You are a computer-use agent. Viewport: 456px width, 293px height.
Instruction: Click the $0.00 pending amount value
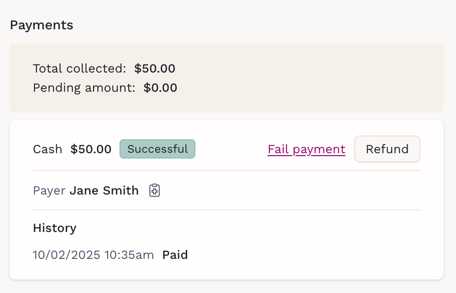click(160, 88)
